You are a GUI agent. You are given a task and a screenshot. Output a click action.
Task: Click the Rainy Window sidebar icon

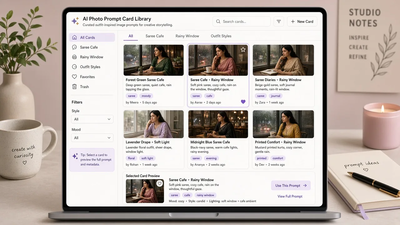(74, 57)
